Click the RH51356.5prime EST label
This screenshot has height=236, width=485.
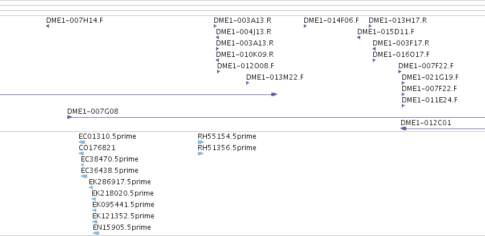[x=227, y=148]
